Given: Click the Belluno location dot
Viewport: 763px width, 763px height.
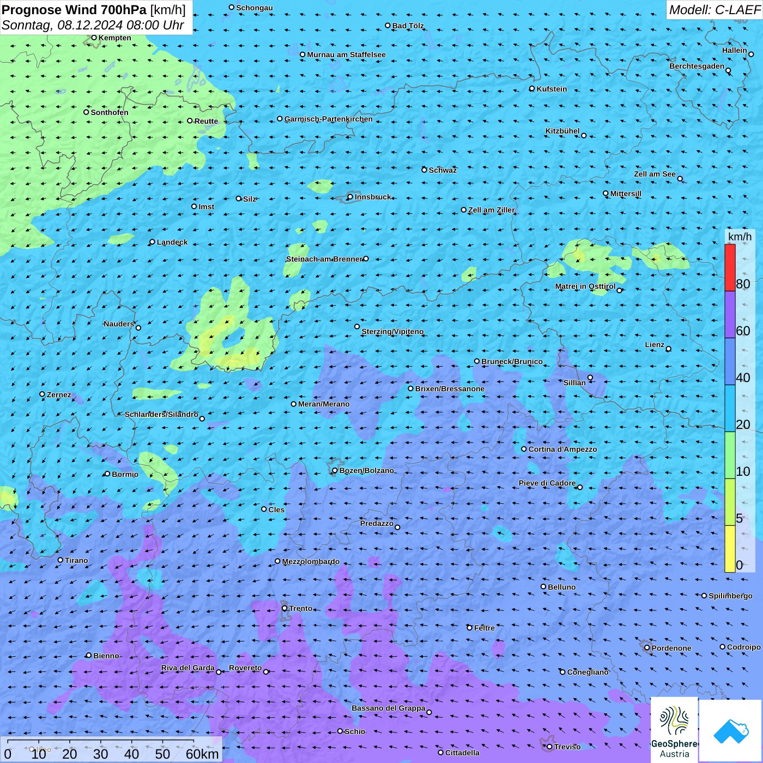Looking at the screenshot, I should point(543,586).
